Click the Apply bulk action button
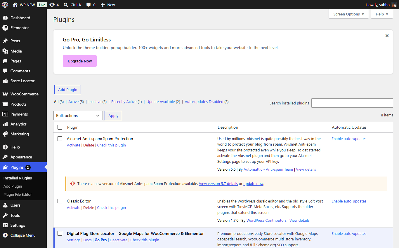 tap(113, 116)
